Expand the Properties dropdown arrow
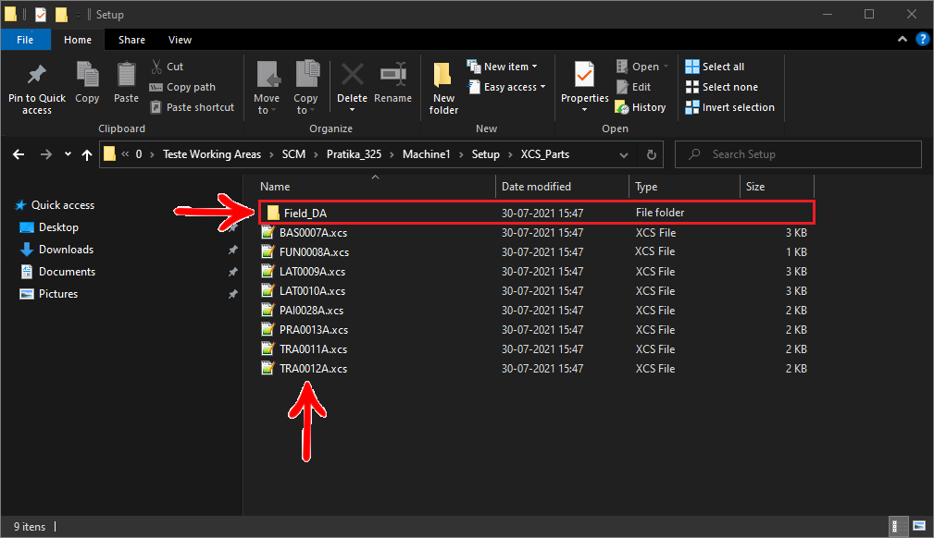 (x=584, y=110)
